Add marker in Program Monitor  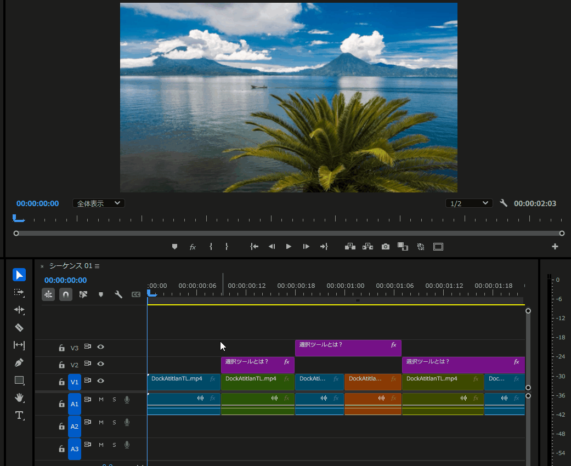[174, 247]
